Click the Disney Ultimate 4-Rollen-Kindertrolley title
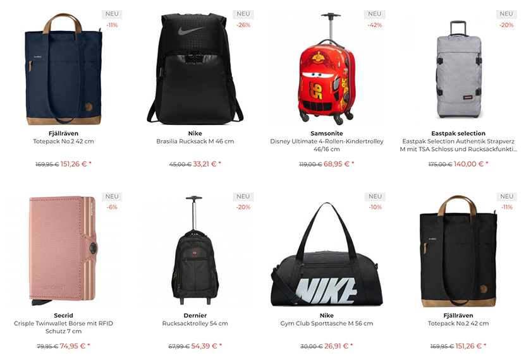Image resolution: width=531 pixels, height=358 pixels. tap(327, 145)
